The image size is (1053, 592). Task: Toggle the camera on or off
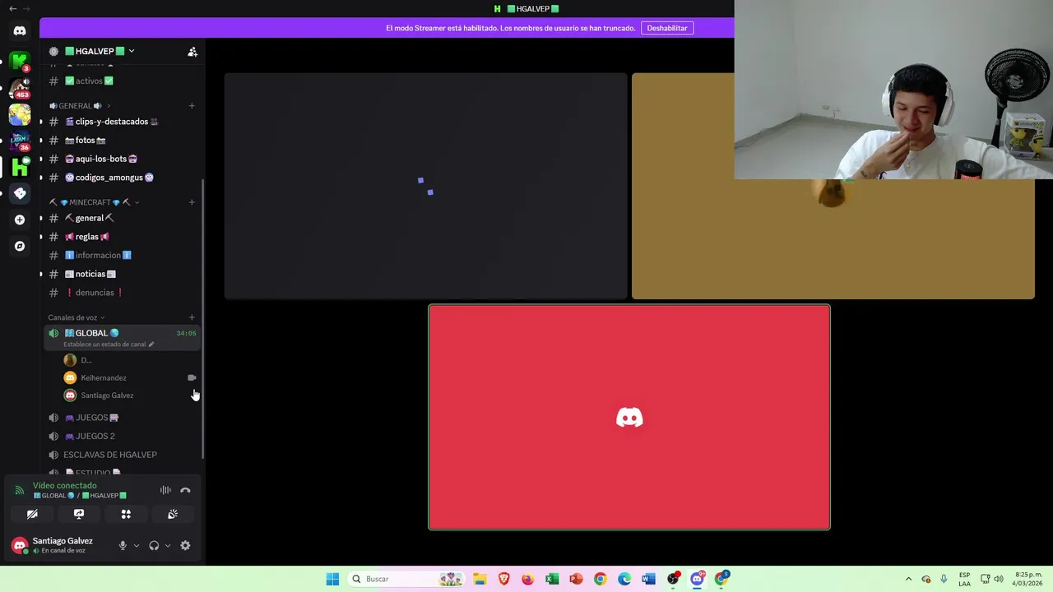32,514
